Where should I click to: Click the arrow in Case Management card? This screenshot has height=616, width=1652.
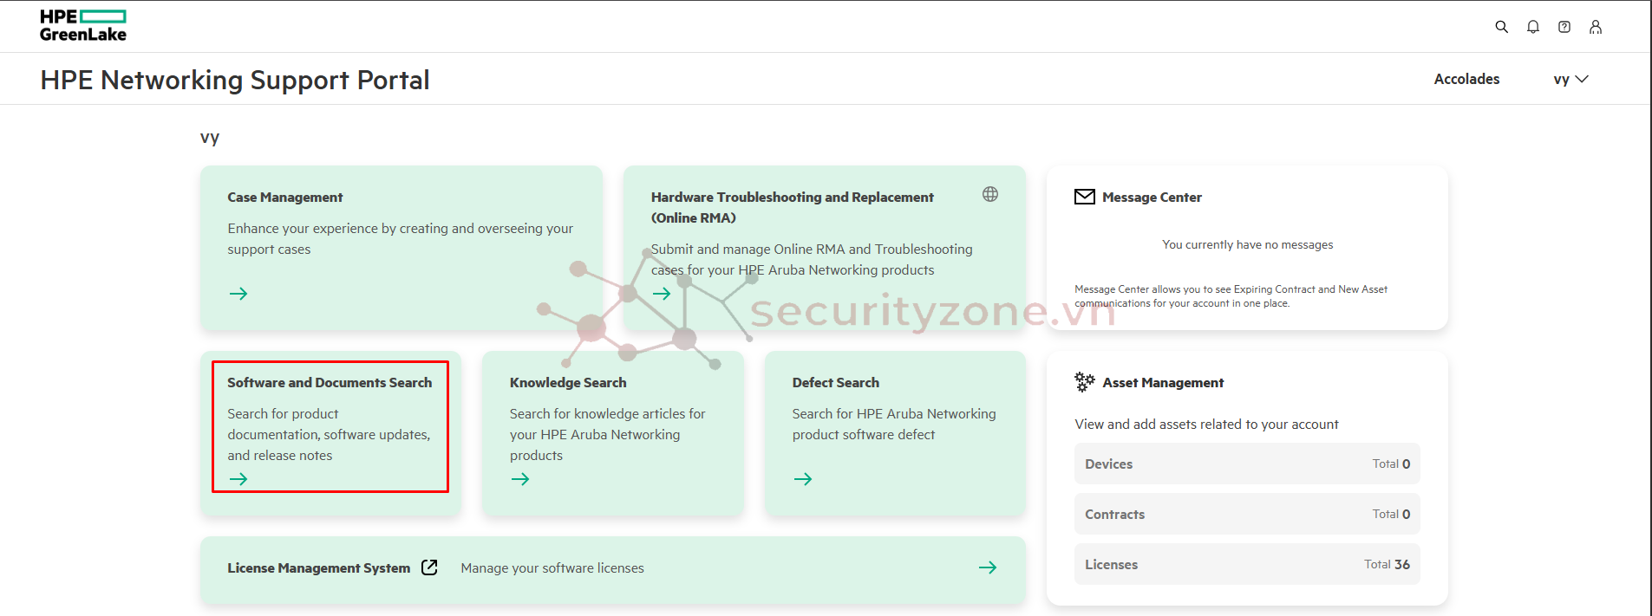click(x=238, y=294)
